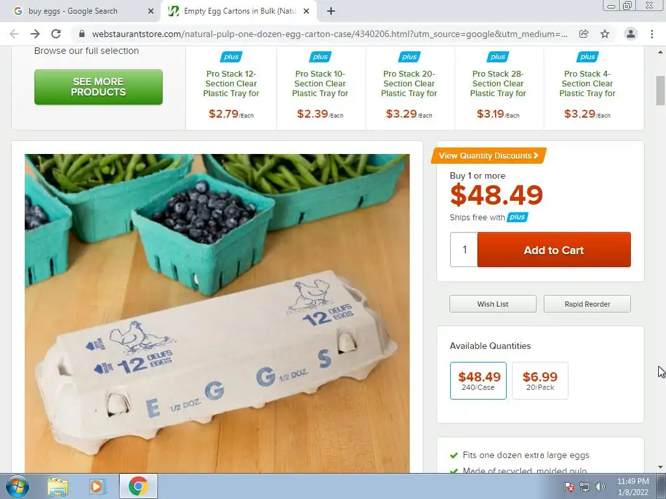
Task: Expand View Quantity Discounts banner
Action: [489, 156]
